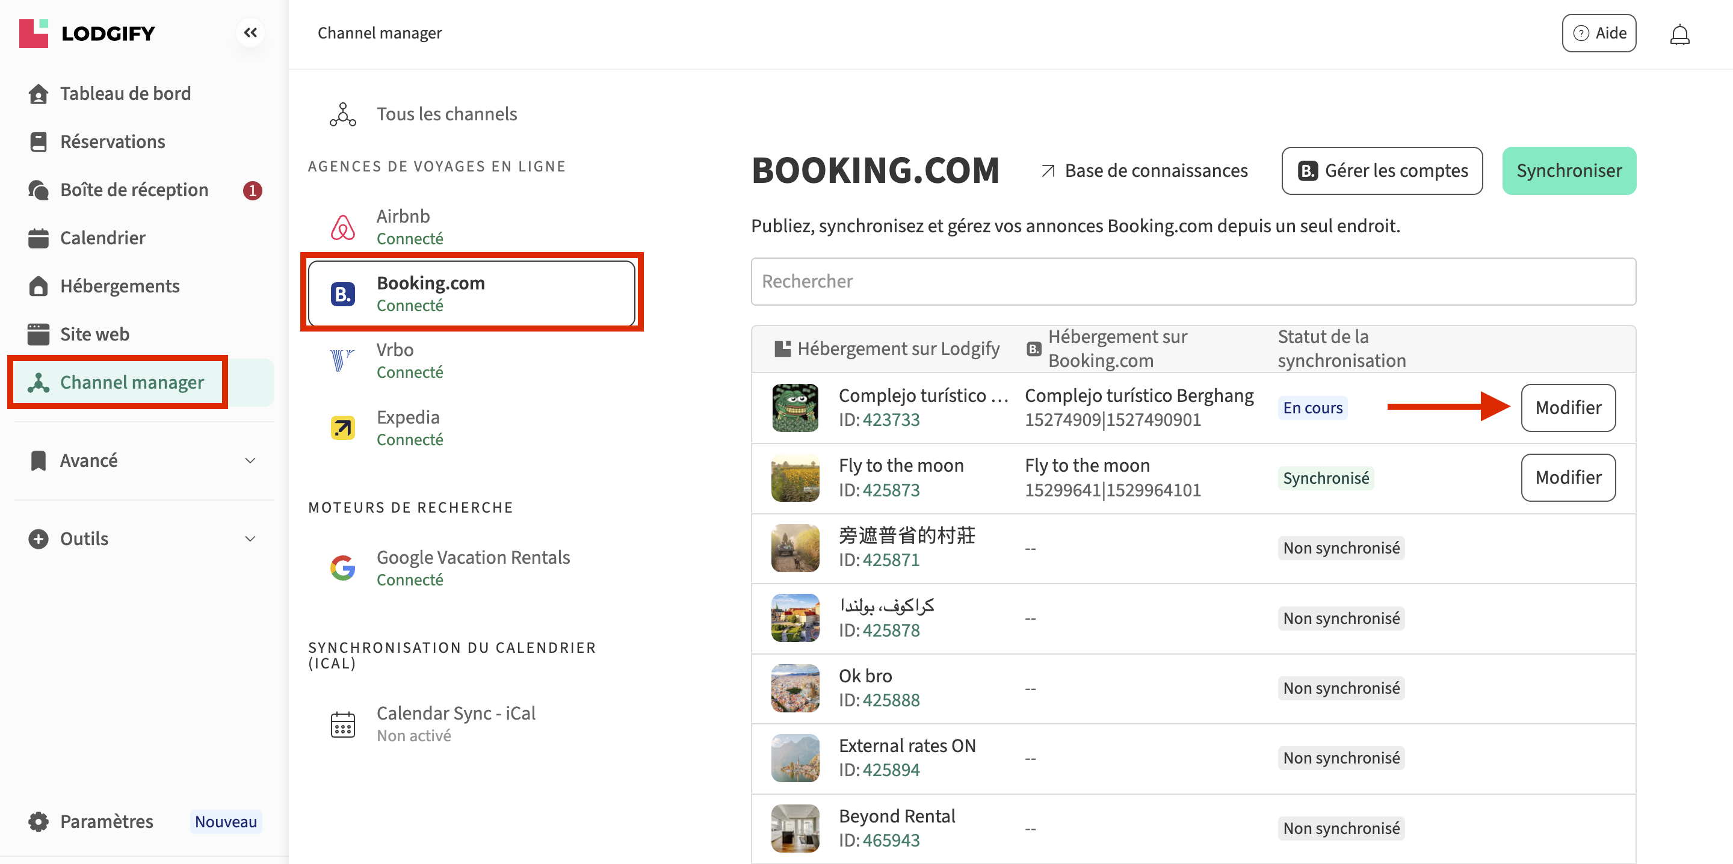Click the Paramètres gear icon

39,821
